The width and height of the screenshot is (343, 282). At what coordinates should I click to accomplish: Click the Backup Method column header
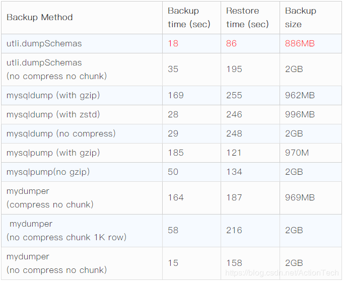(x=40, y=18)
